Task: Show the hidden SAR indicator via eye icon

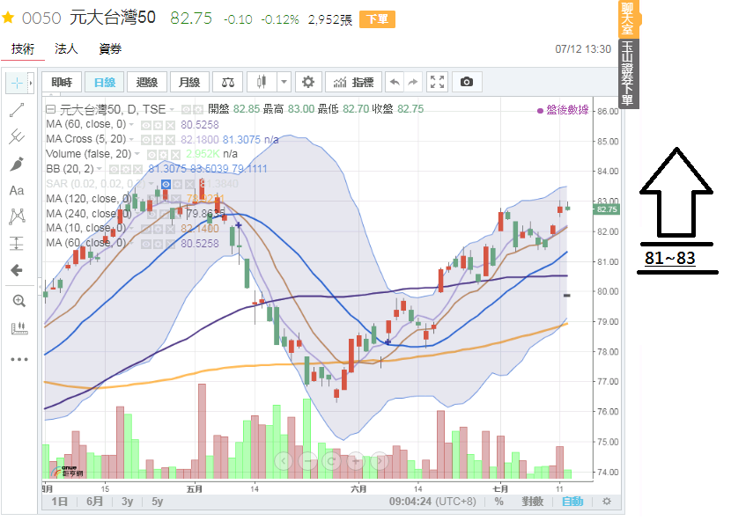Action: pos(166,184)
